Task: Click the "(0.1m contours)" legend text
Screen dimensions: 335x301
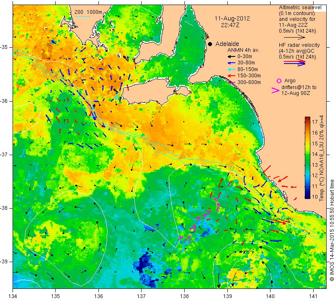Action: [x=297, y=13]
